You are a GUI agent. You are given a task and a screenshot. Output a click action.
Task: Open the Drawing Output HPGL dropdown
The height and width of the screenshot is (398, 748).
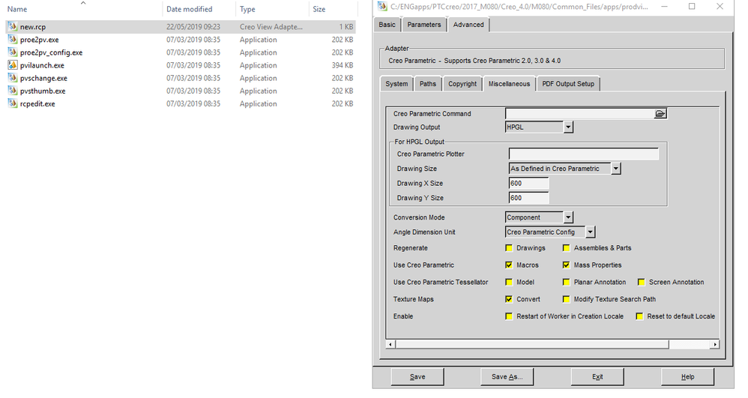coord(568,127)
